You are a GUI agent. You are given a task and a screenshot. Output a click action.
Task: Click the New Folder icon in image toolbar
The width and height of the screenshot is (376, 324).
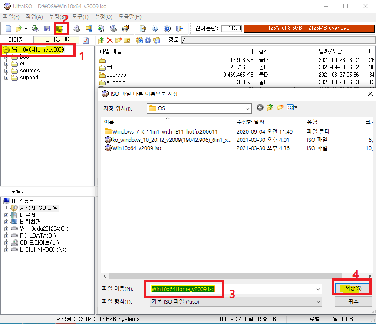(x=119, y=40)
